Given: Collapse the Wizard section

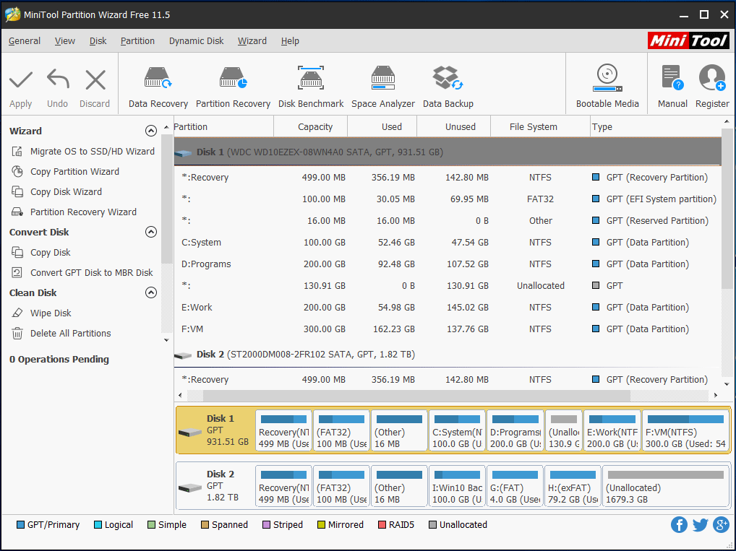Looking at the screenshot, I should (151, 131).
